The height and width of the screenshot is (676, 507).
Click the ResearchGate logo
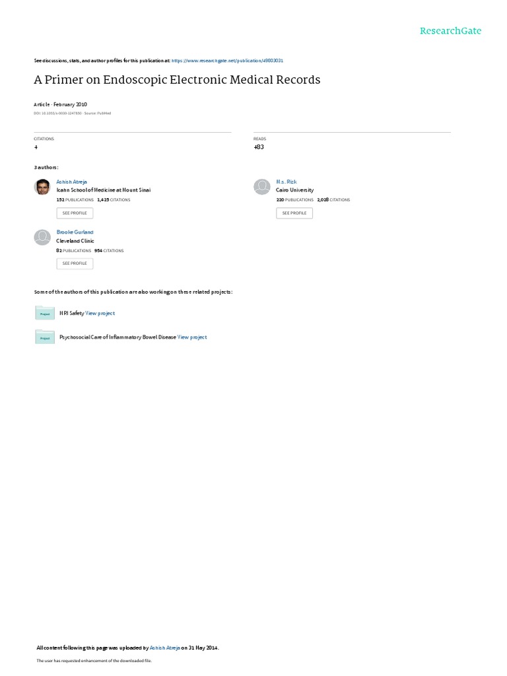tap(450, 30)
